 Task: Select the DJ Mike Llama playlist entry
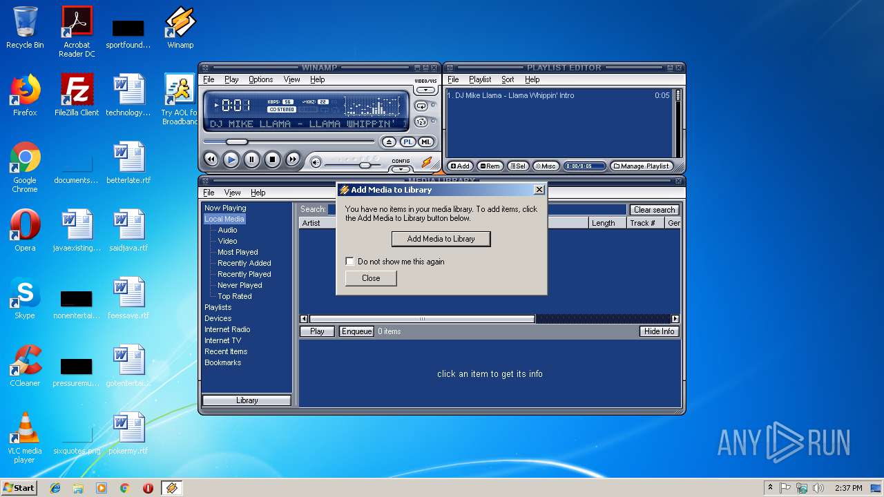coord(559,95)
